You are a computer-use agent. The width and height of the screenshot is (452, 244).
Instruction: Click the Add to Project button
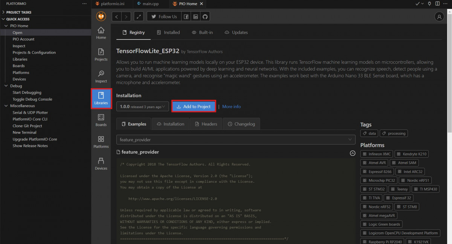tap(194, 107)
